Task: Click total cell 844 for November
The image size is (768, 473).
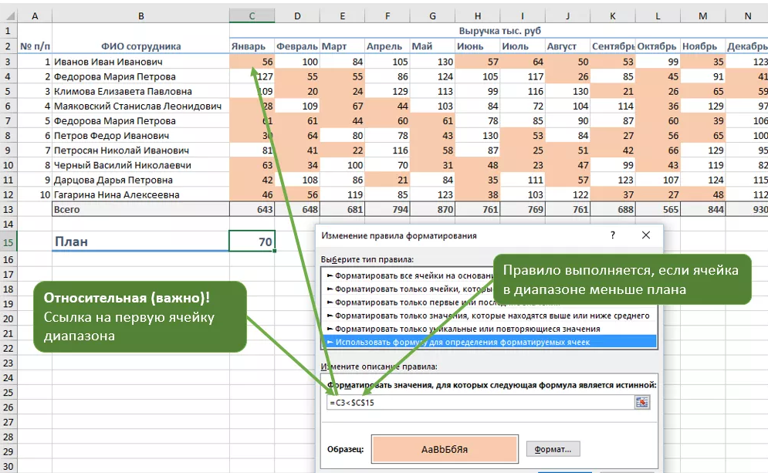Action: coord(703,210)
